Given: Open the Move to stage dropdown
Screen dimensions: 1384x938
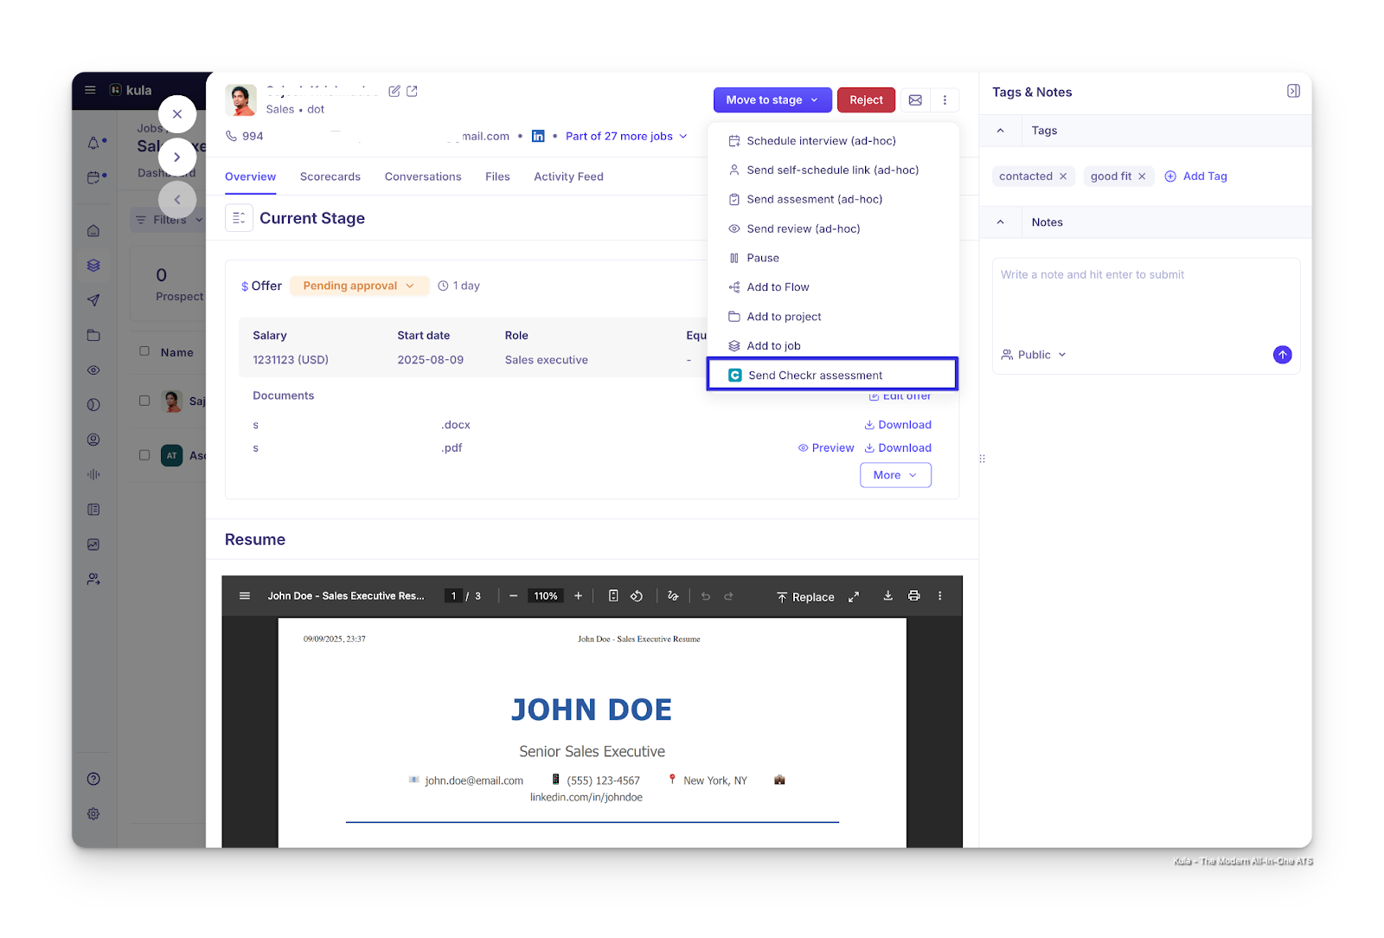Looking at the screenshot, I should pos(772,100).
